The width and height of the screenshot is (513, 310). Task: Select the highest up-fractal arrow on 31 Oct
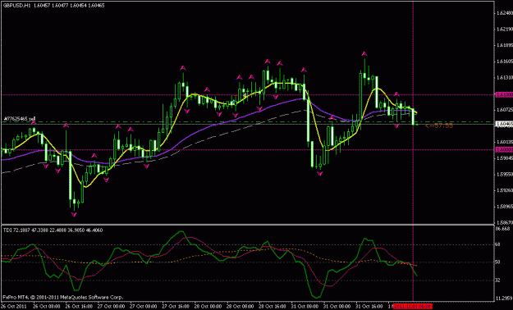[364, 54]
